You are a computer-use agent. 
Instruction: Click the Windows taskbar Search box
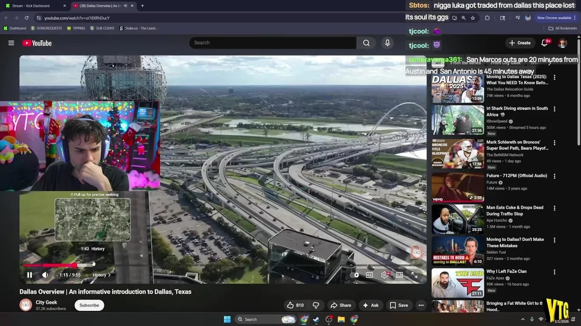pyautogui.click(x=266, y=319)
